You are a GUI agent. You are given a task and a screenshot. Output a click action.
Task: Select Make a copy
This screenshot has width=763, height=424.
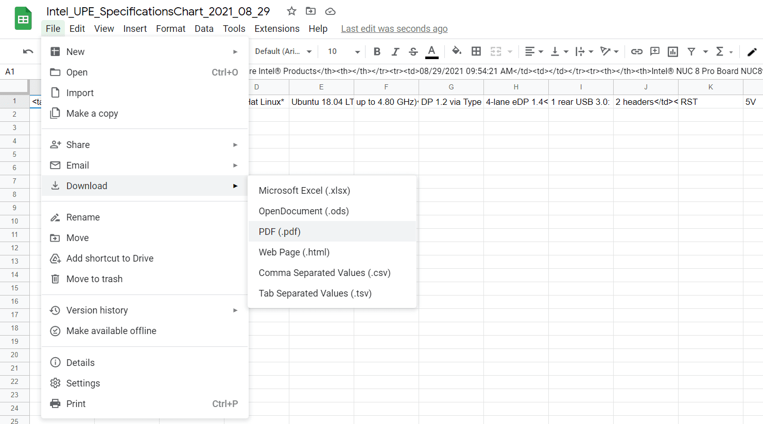pyautogui.click(x=145, y=113)
